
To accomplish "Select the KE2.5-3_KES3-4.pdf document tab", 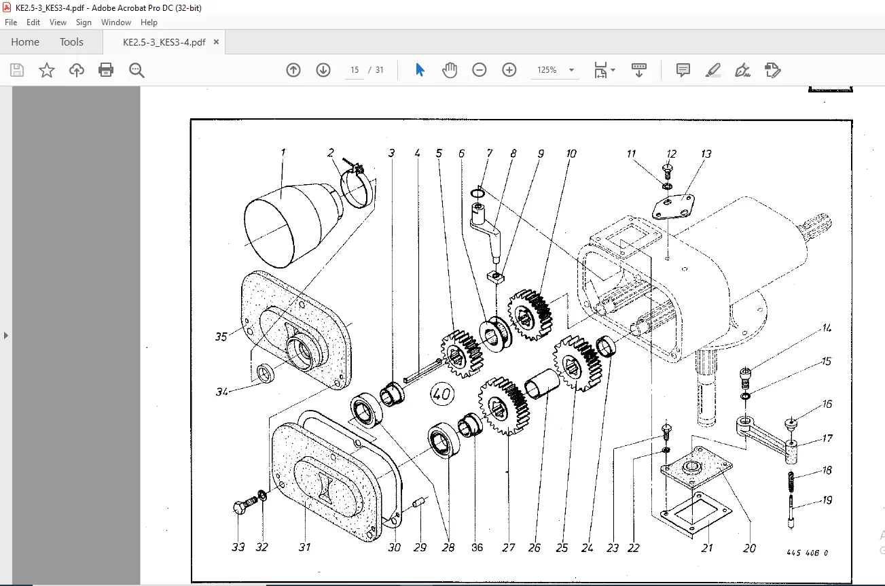I will pyautogui.click(x=164, y=42).
